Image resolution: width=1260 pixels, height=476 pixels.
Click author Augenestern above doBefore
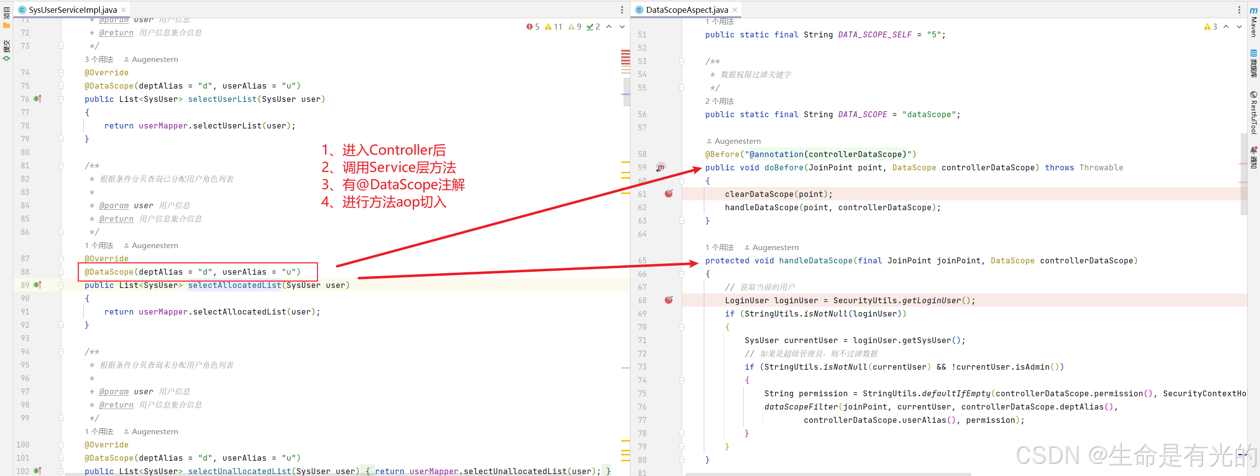[x=734, y=141]
